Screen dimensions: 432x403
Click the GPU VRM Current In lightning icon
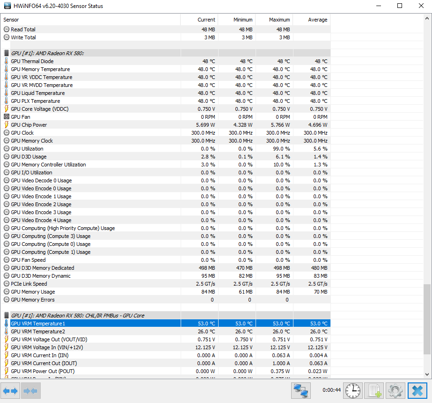coord(7,355)
